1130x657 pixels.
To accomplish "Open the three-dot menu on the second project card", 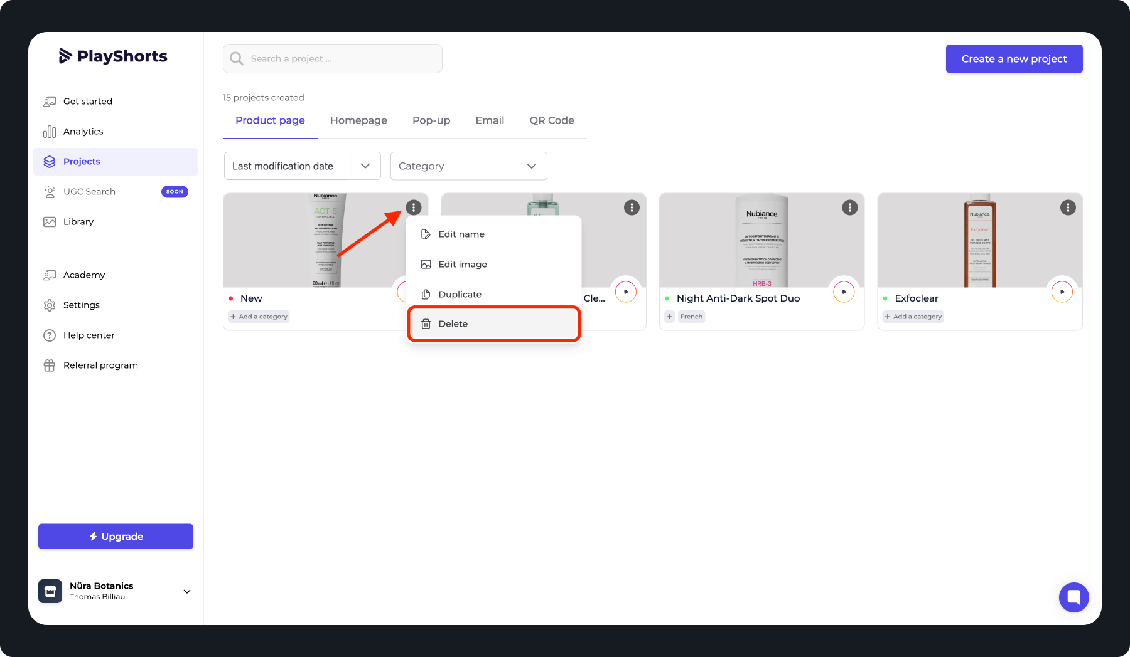I will (x=632, y=208).
